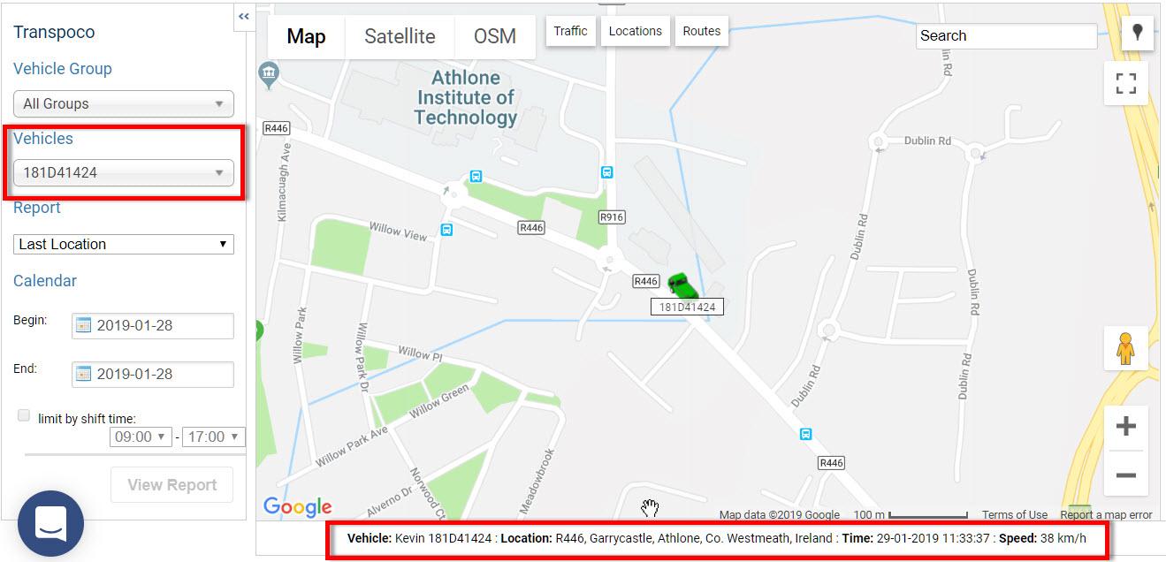Expand the Vehicles dropdown showing 181D41424
This screenshot has width=1166, height=562.
tap(124, 172)
